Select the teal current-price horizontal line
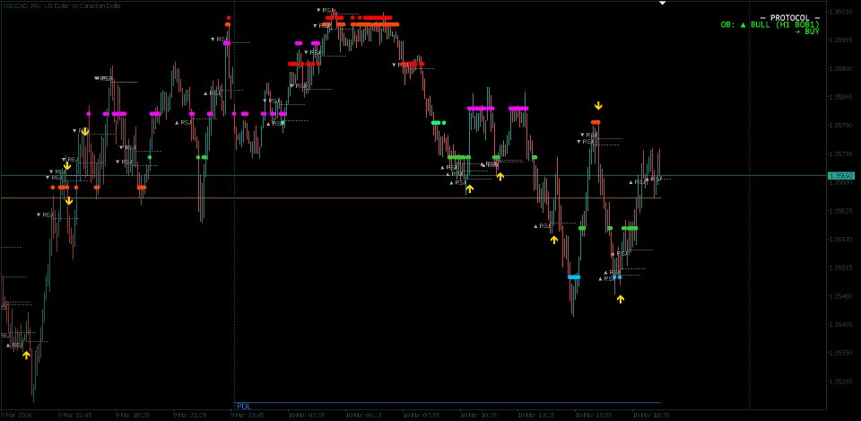 click(x=413, y=176)
